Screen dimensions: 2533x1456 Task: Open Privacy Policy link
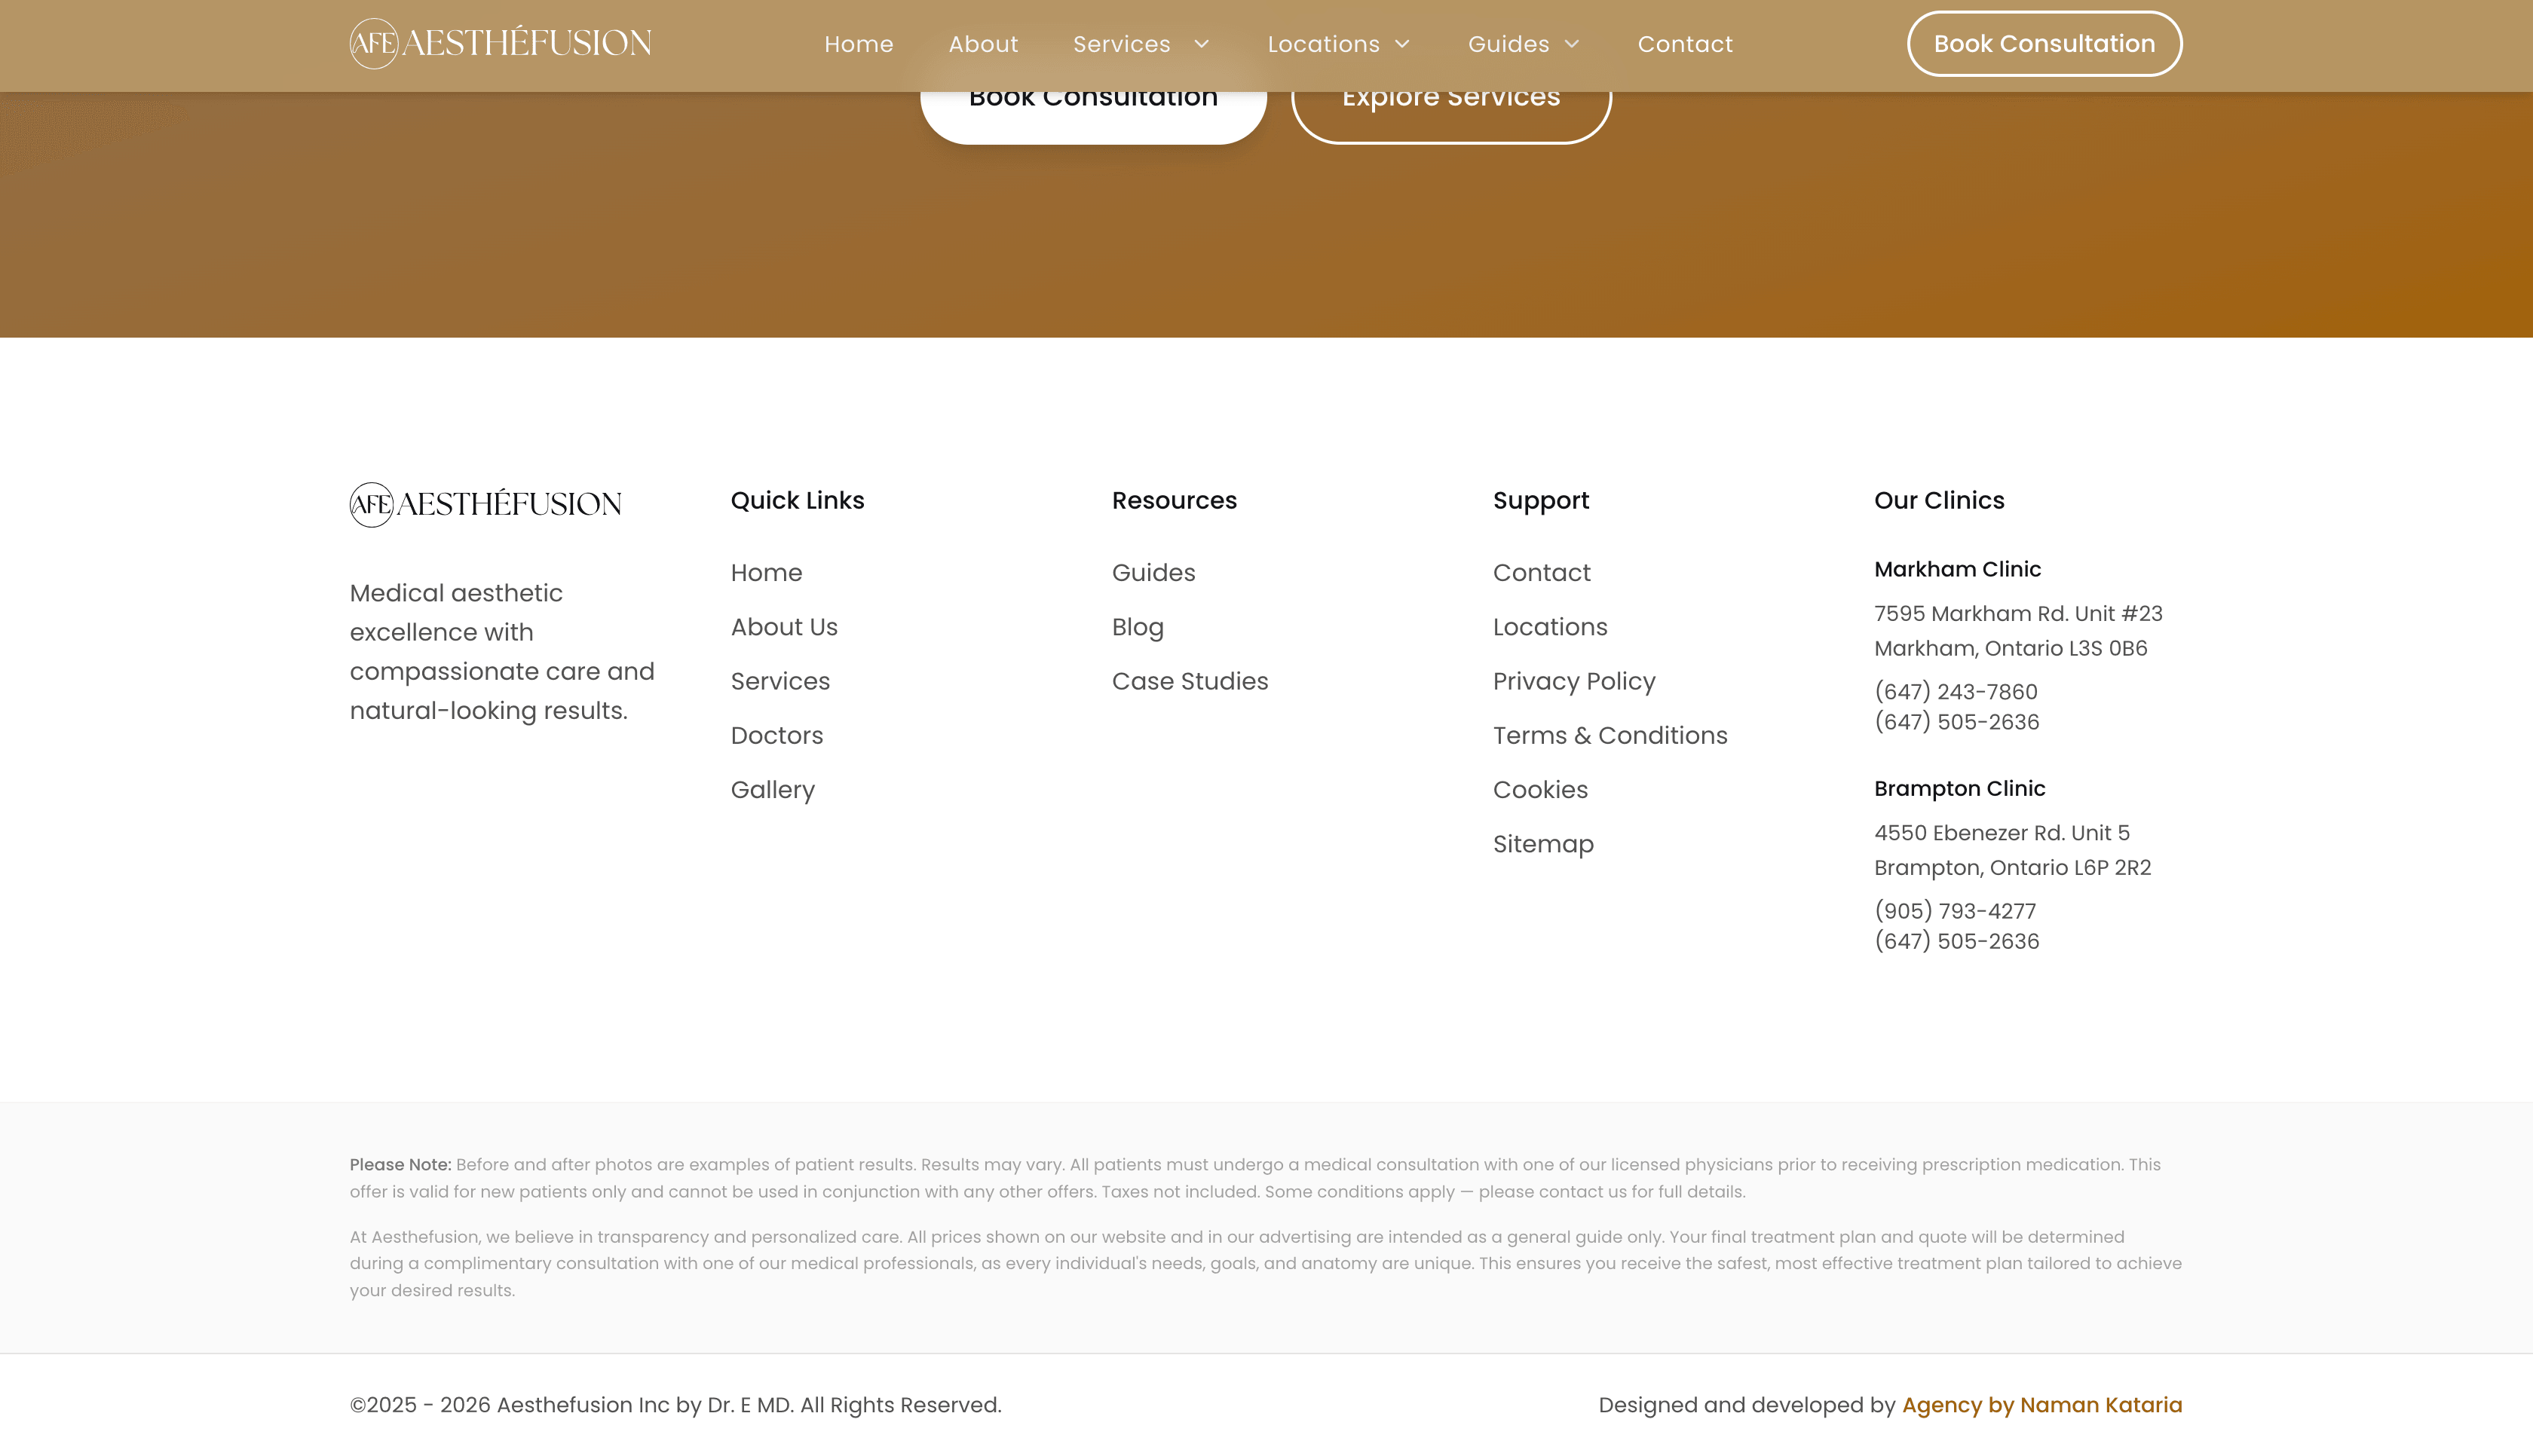pyautogui.click(x=1574, y=681)
